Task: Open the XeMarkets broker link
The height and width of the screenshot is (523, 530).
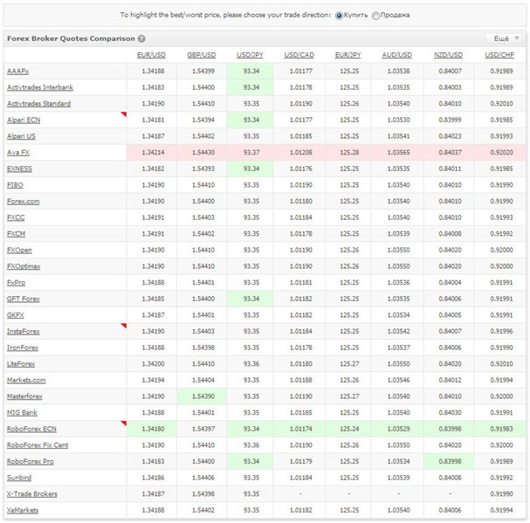Action: click(x=23, y=510)
